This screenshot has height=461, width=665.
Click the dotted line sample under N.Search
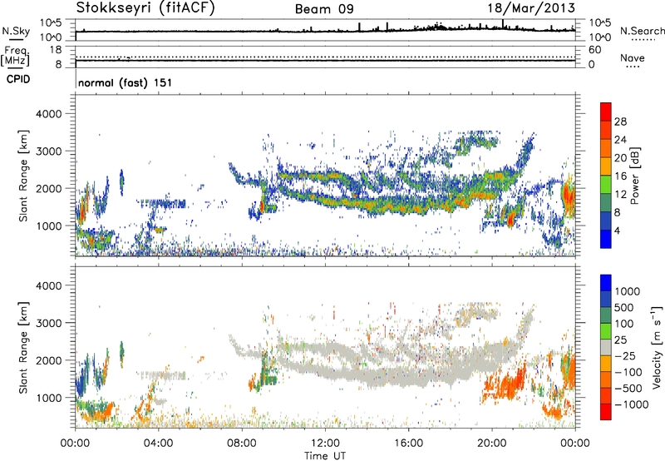pyautogui.click(x=643, y=40)
